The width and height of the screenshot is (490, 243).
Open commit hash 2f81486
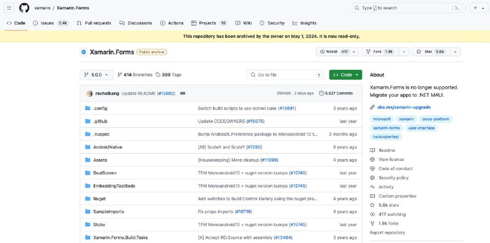pyautogui.click(x=284, y=94)
